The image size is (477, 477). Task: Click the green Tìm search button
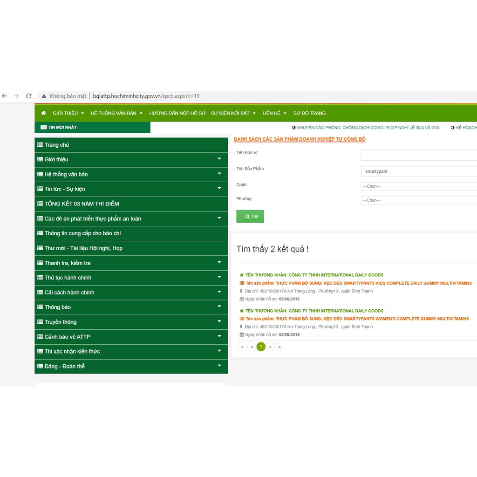(250, 216)
